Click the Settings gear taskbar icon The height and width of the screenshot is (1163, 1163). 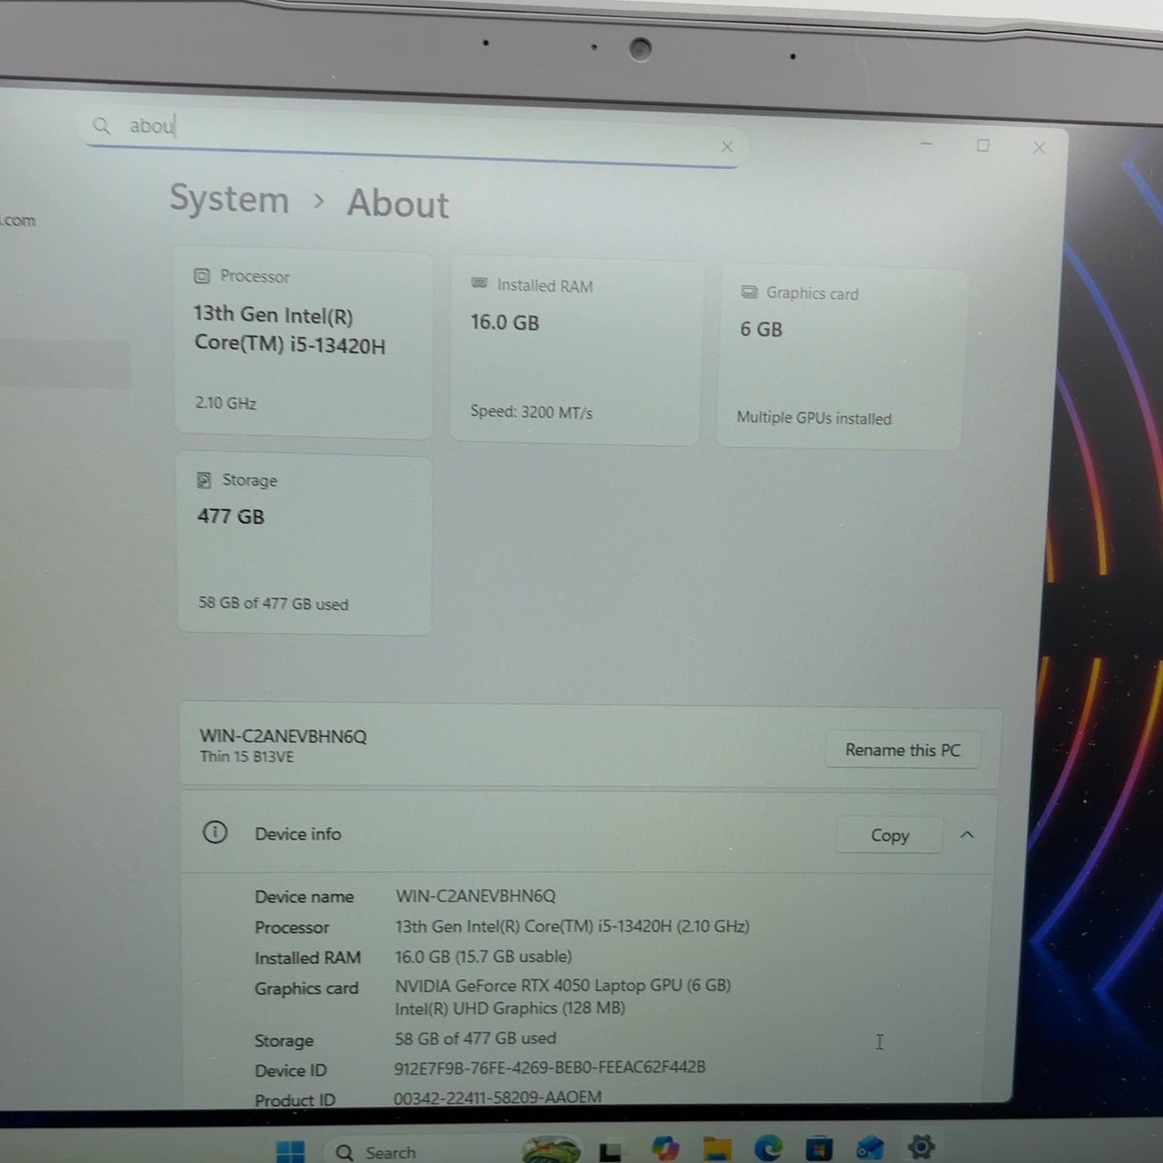921,1146
